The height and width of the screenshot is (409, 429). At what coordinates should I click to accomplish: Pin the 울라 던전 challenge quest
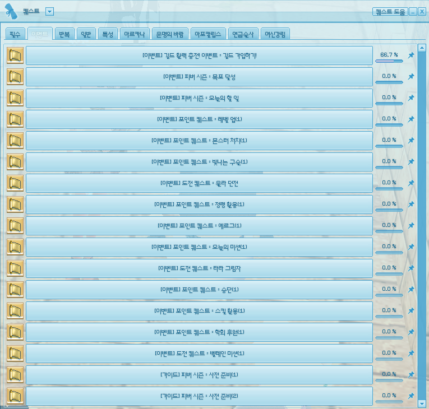click(x=411, y=183)
